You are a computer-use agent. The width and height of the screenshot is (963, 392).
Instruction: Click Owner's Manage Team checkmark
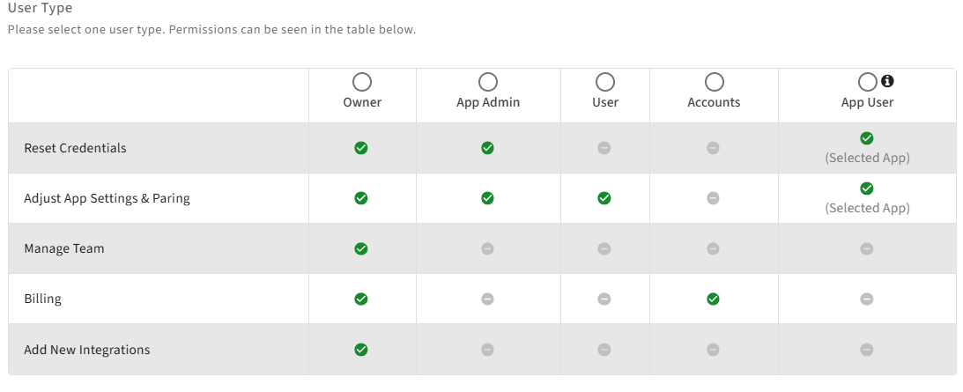tap(361, 248)
